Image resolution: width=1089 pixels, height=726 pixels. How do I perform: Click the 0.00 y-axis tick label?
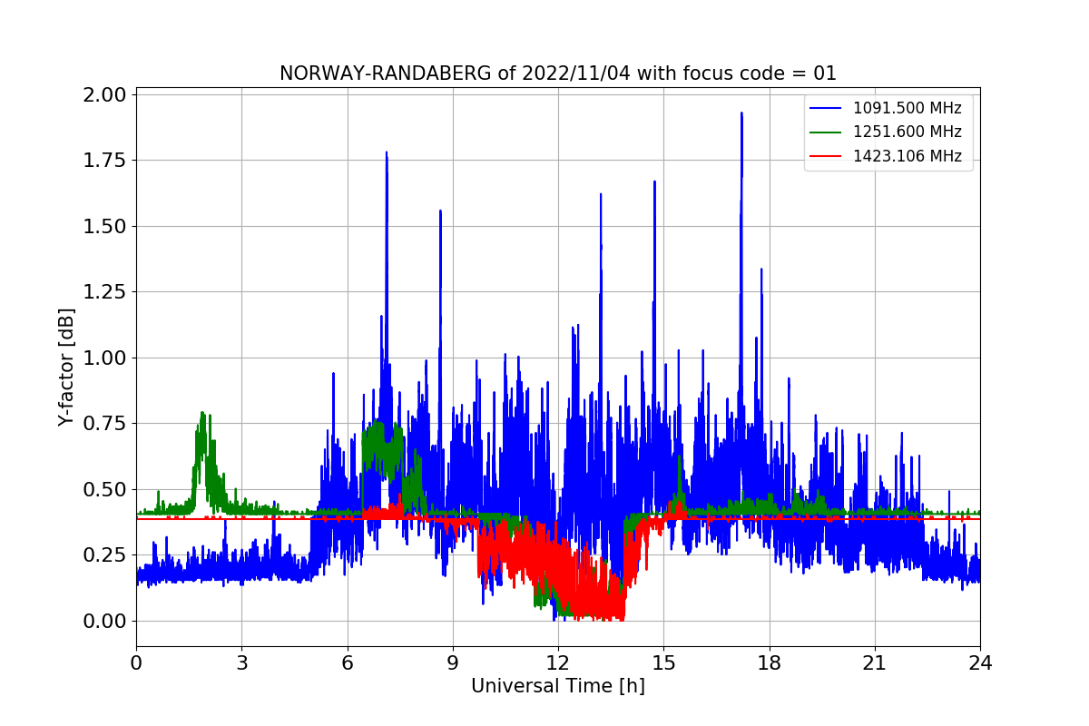pyautogui.click(x=106, y=622)
